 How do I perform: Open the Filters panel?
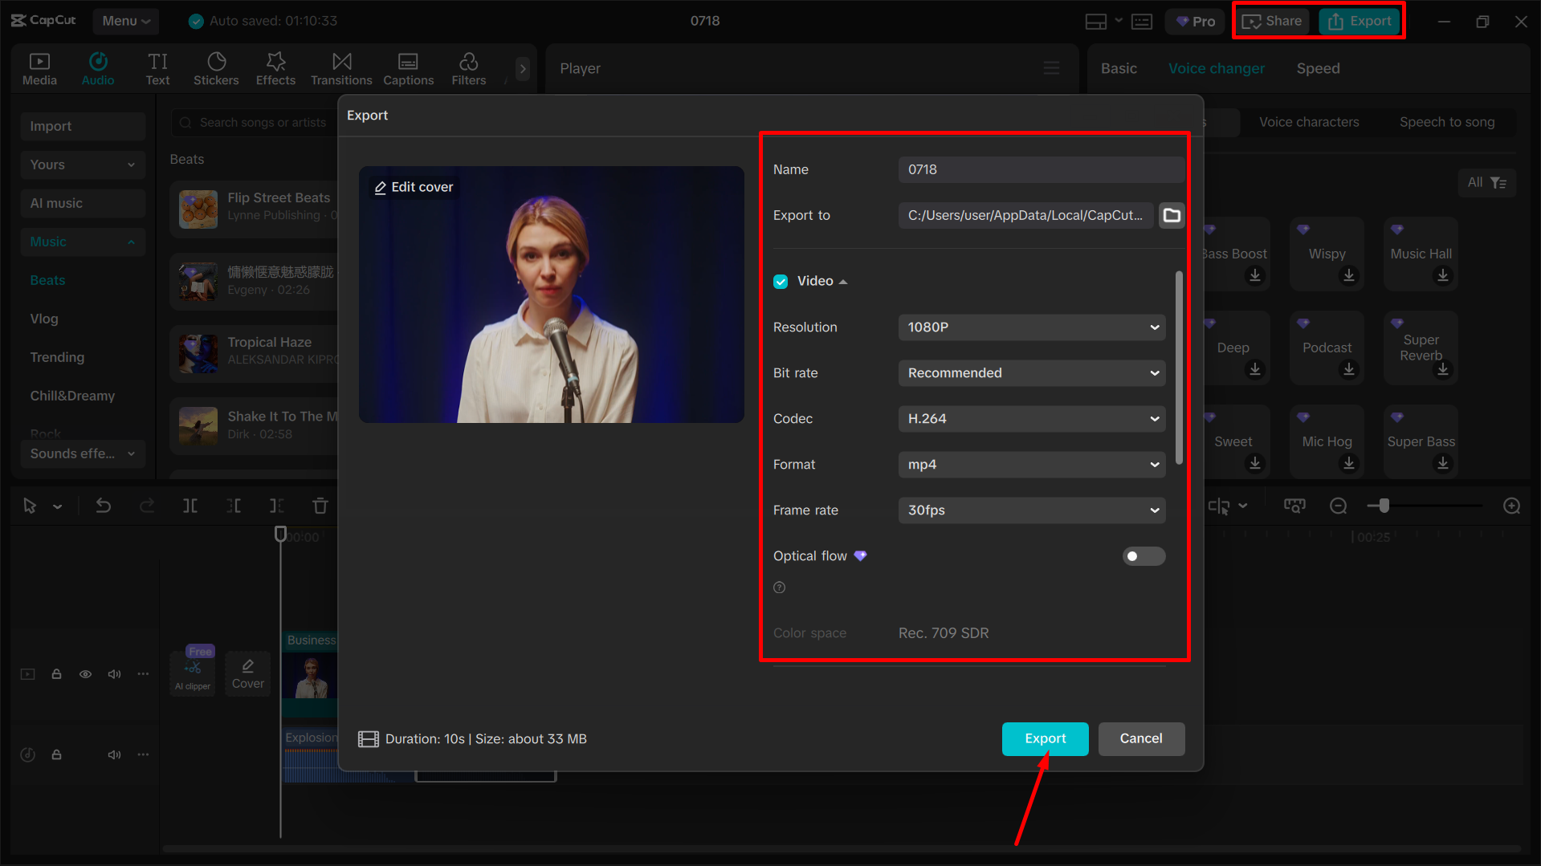click(468, 68)
